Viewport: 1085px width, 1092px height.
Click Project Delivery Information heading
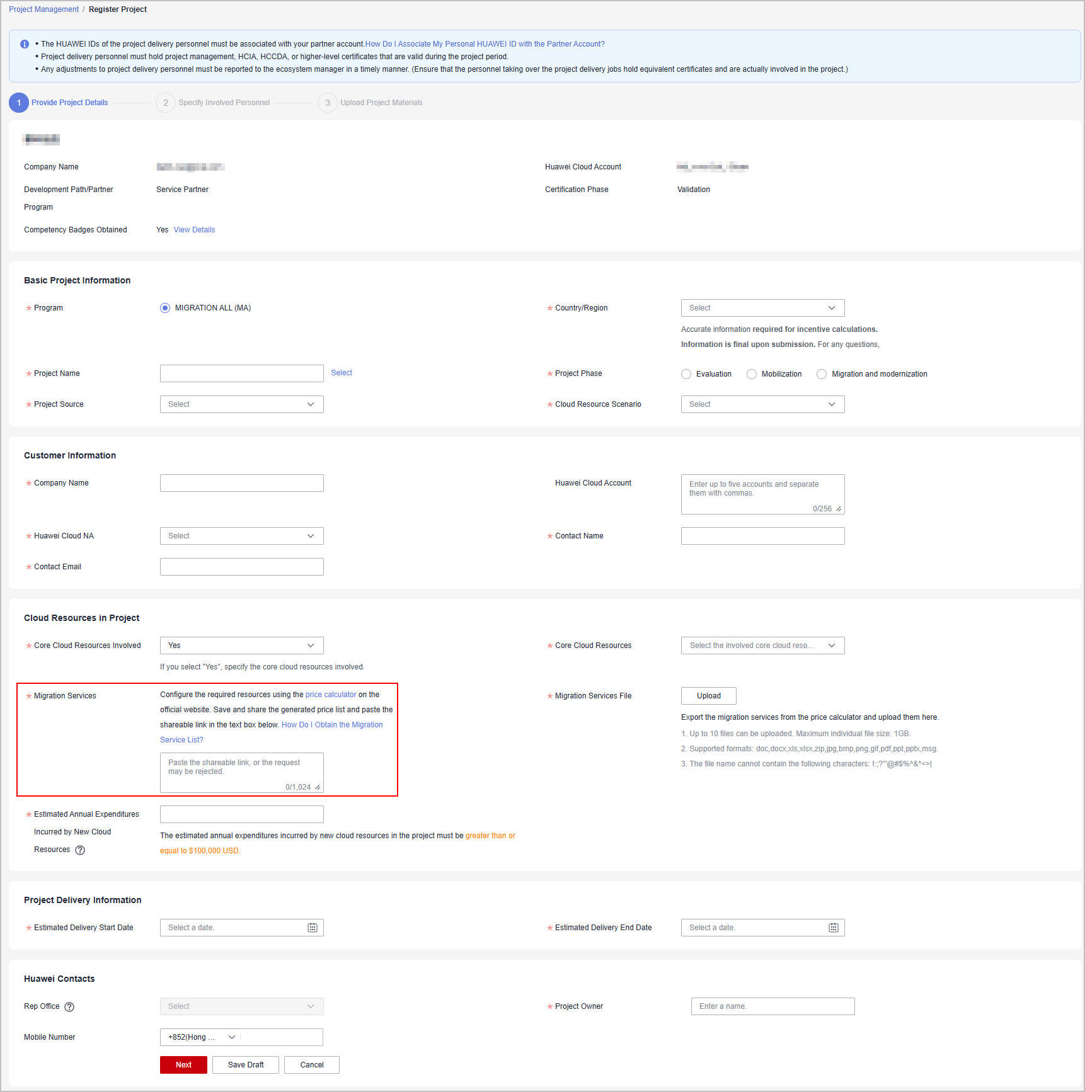[83, 900]
